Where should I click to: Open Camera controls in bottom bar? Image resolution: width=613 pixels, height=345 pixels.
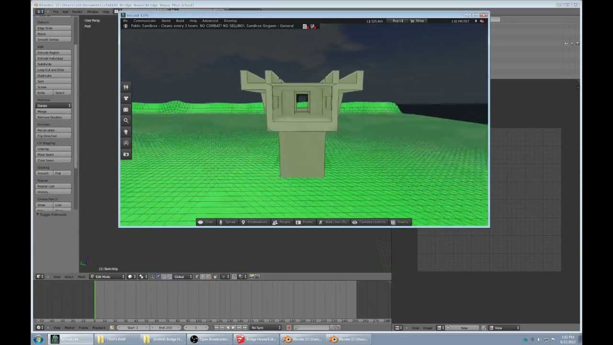369,222
